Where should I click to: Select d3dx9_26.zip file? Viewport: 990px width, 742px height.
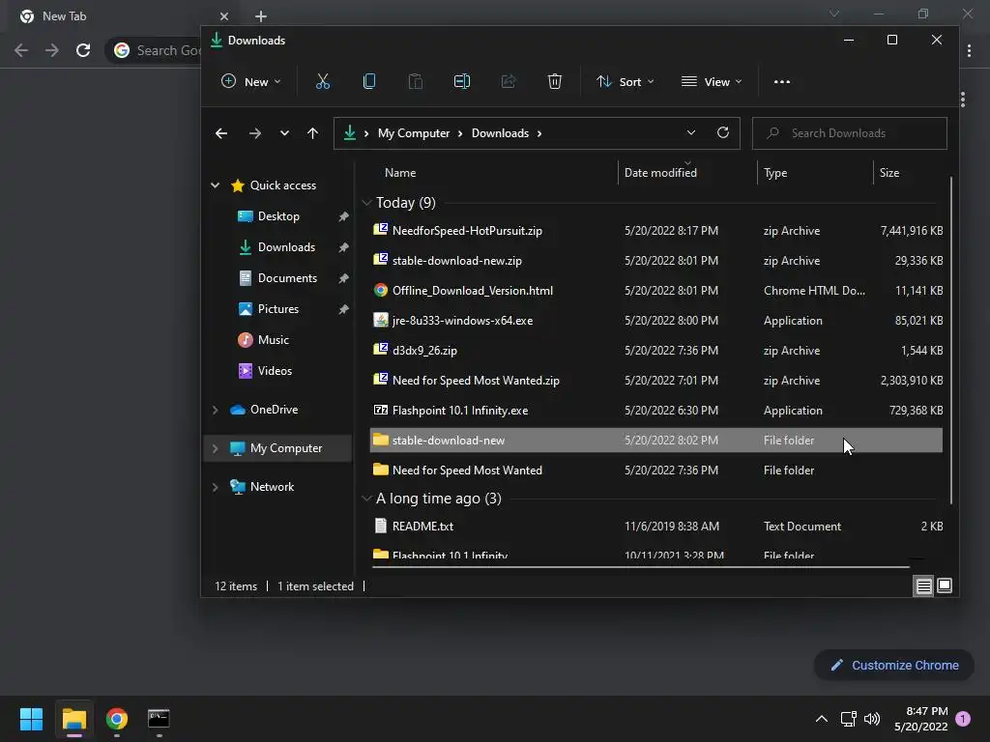coord(656,351)
